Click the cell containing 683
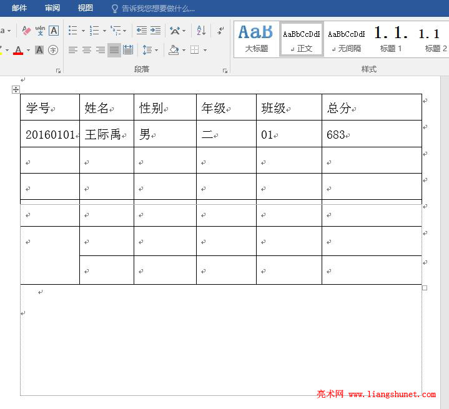This screenshot has width=449, height=409. coord(372,134)
